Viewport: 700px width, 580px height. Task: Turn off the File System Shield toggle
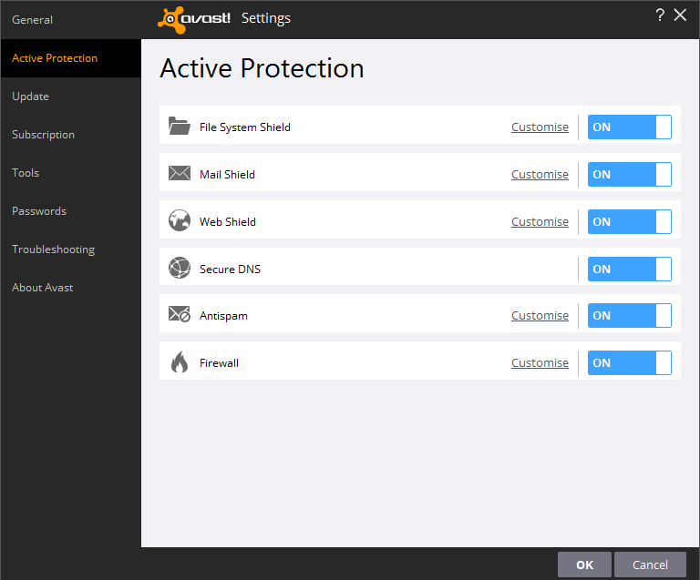pyautogui.click(x=629, y=127)
